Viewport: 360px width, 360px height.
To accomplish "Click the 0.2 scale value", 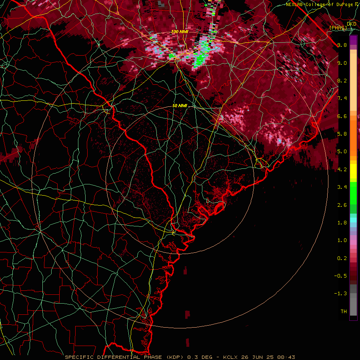I will [x=342, y=258].
